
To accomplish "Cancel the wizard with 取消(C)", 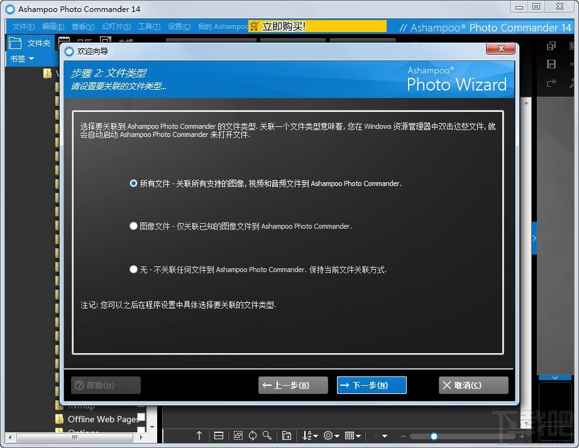I will [x=473, y=385].
